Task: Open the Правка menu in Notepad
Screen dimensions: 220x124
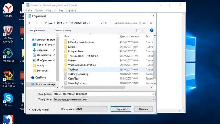Action: point(39,11)
